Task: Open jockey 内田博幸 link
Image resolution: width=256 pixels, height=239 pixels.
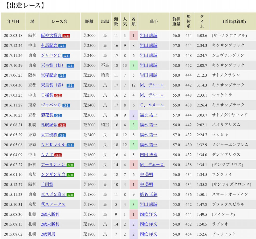Action: [x=149, y=155]
